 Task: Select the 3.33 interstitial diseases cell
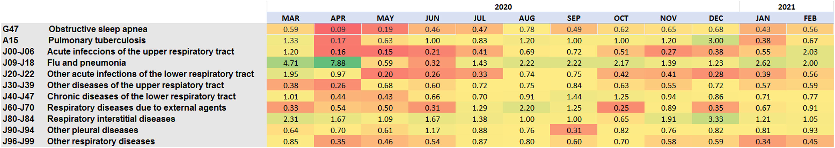tap(715, 119)
